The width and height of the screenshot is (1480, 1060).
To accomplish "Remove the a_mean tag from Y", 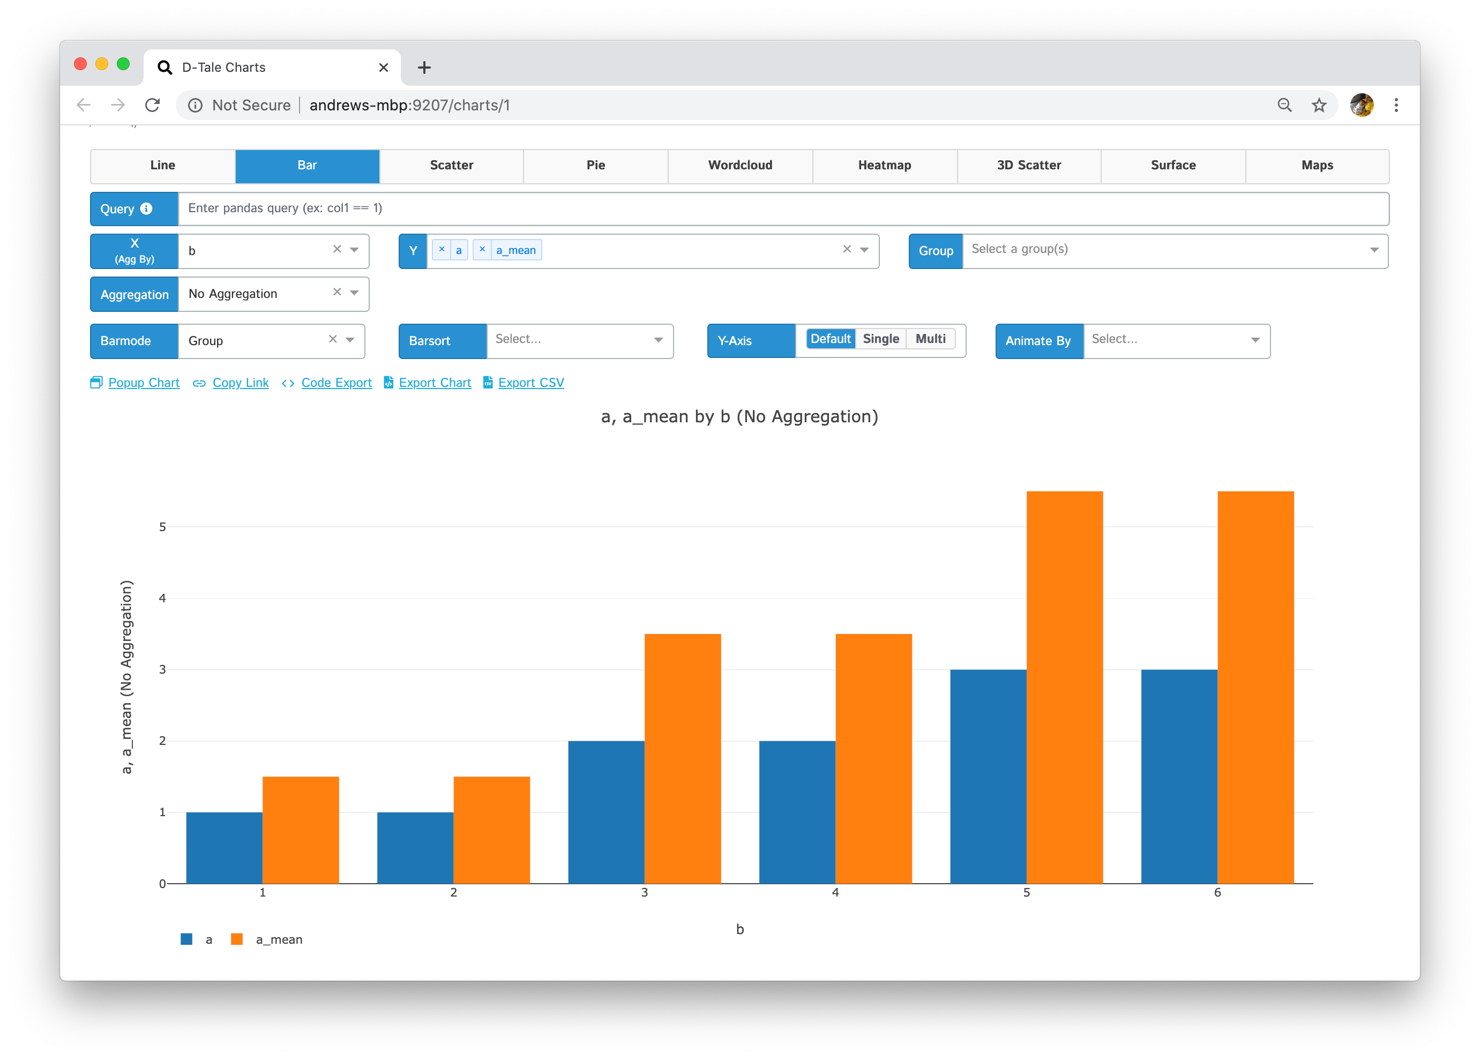I will (x=482, y=249).
